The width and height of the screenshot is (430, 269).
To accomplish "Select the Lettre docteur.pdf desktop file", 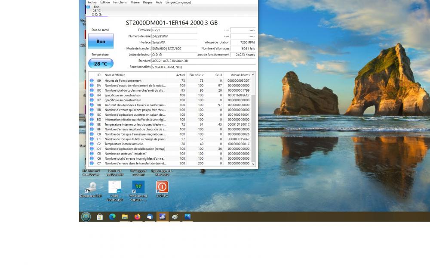I will [x=115, y=191].
